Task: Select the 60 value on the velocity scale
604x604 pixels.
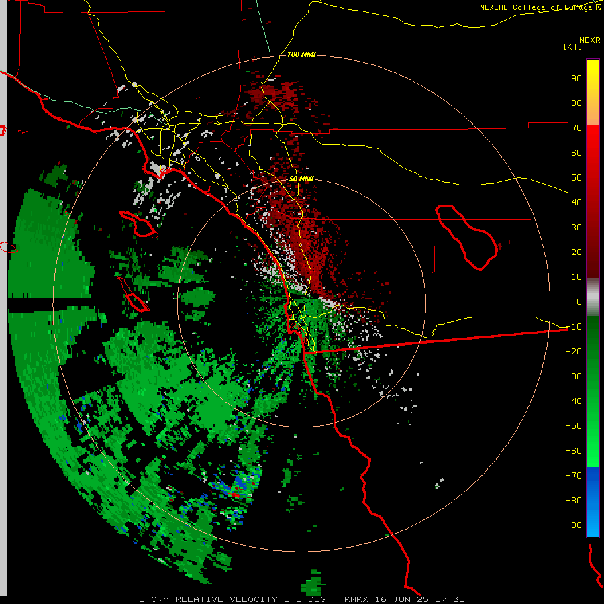Action: tap(576, 153)
